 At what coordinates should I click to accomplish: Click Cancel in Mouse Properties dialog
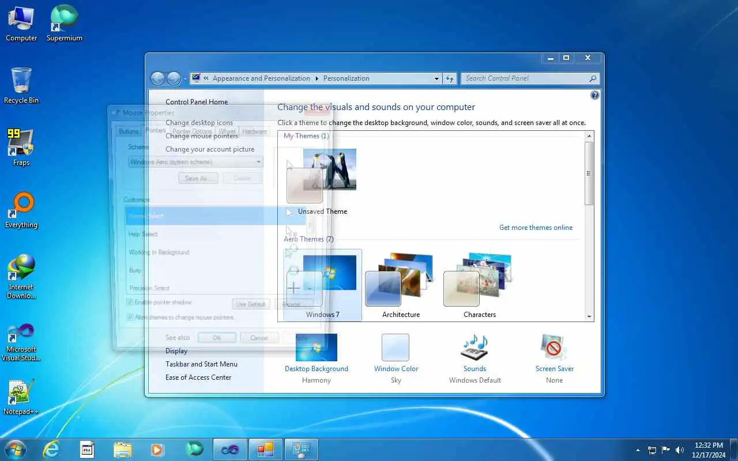point(259,338)
